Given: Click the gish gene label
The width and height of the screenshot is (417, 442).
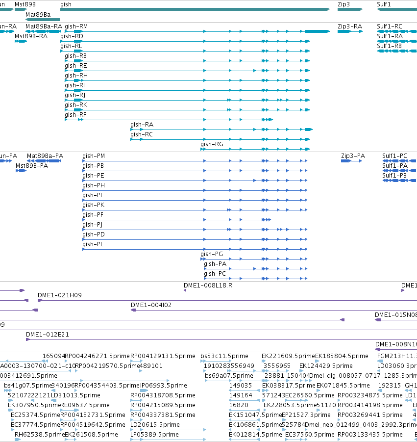Looking at the screenshot, I should (66, 4).
